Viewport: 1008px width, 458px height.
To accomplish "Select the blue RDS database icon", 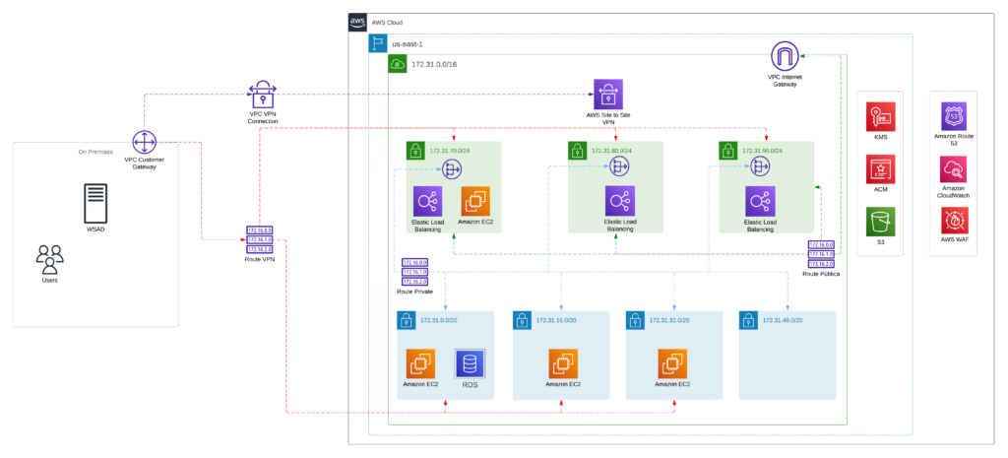I will point(470,363).
